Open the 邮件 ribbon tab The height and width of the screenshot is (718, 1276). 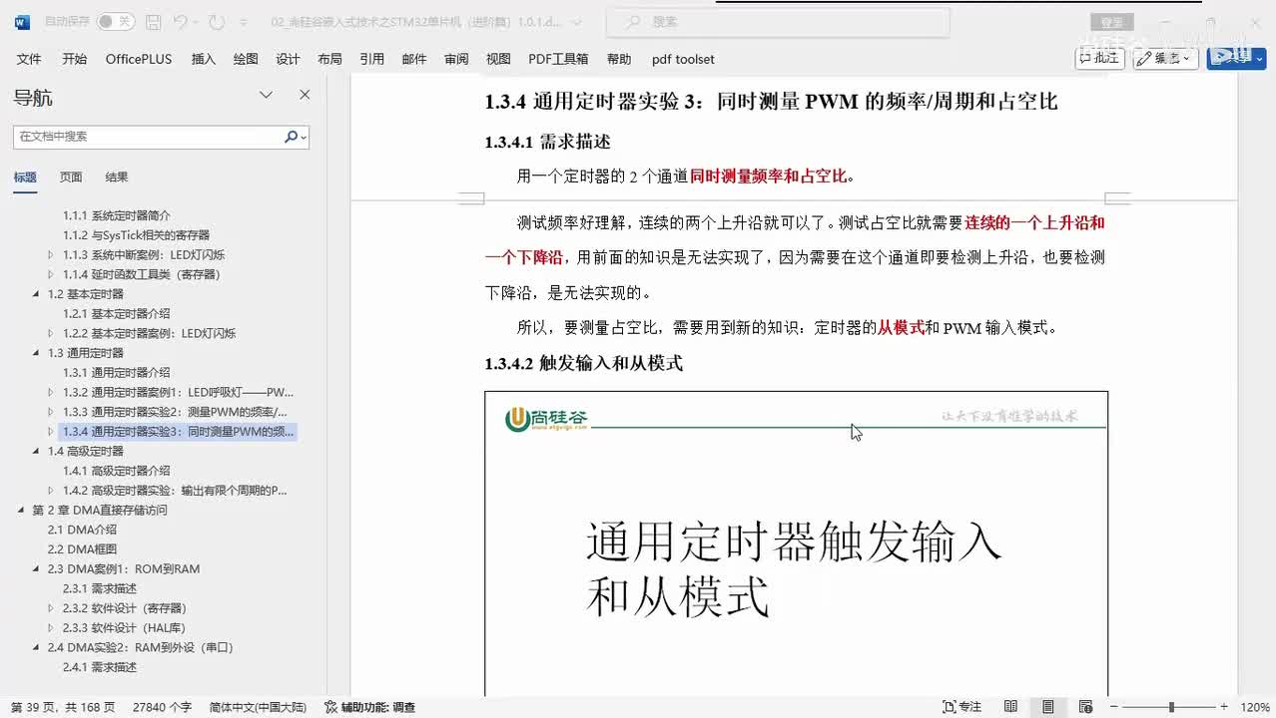[x=414, y=59]
